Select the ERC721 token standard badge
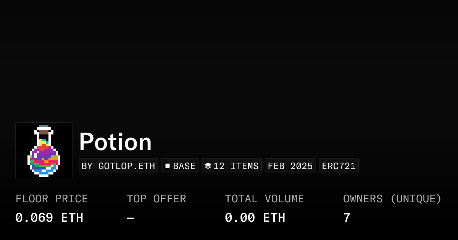Screen dimensions: 458x240 pos(339,166)
